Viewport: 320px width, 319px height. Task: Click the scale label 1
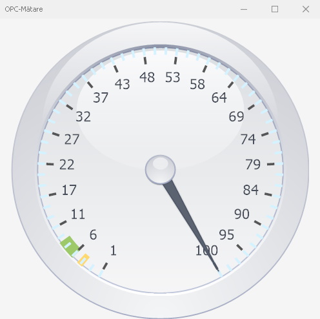tap(114, 251)
